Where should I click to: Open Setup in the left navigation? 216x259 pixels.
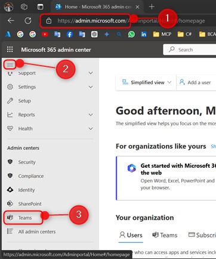click(50, 101)
